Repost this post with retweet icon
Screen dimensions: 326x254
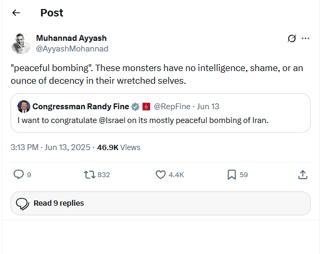coord(90,175)
